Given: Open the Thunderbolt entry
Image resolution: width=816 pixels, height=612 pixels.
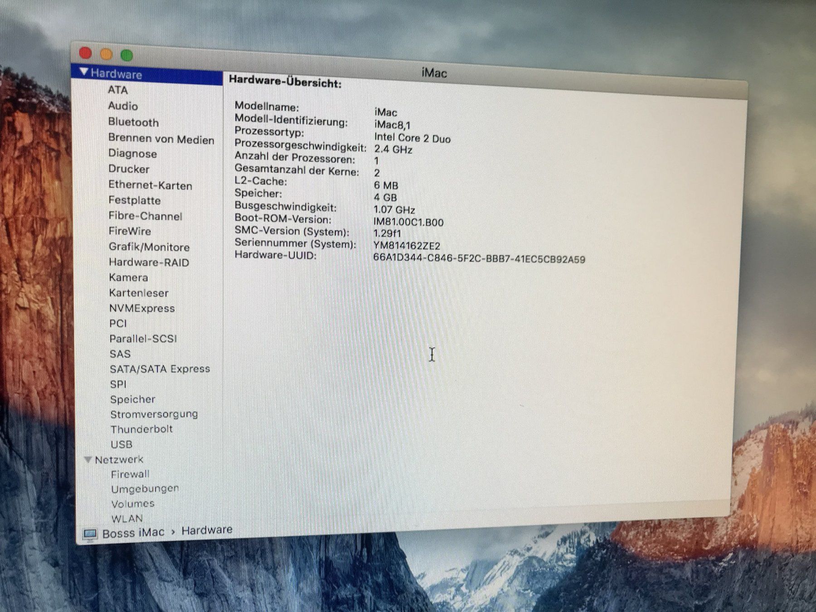Looking at the screenshot, I should (x=141, y=429).
